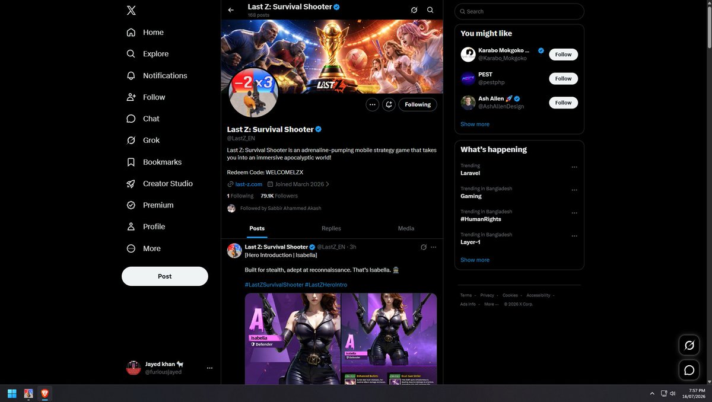Click the Grok icon on the Isabella post
Viewport: 712px width, 402px height.
[x=424, y=247]
